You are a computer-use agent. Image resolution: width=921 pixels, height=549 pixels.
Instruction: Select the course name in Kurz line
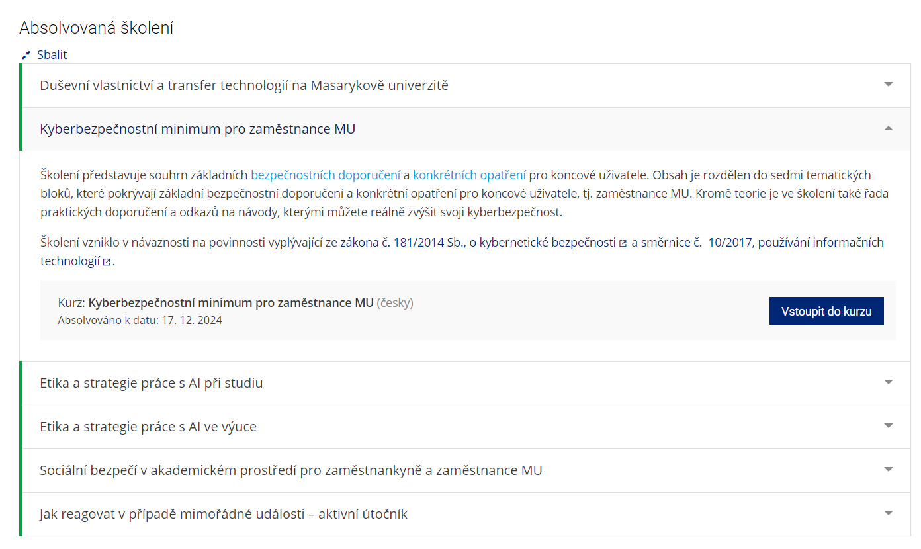click(231, 303)
